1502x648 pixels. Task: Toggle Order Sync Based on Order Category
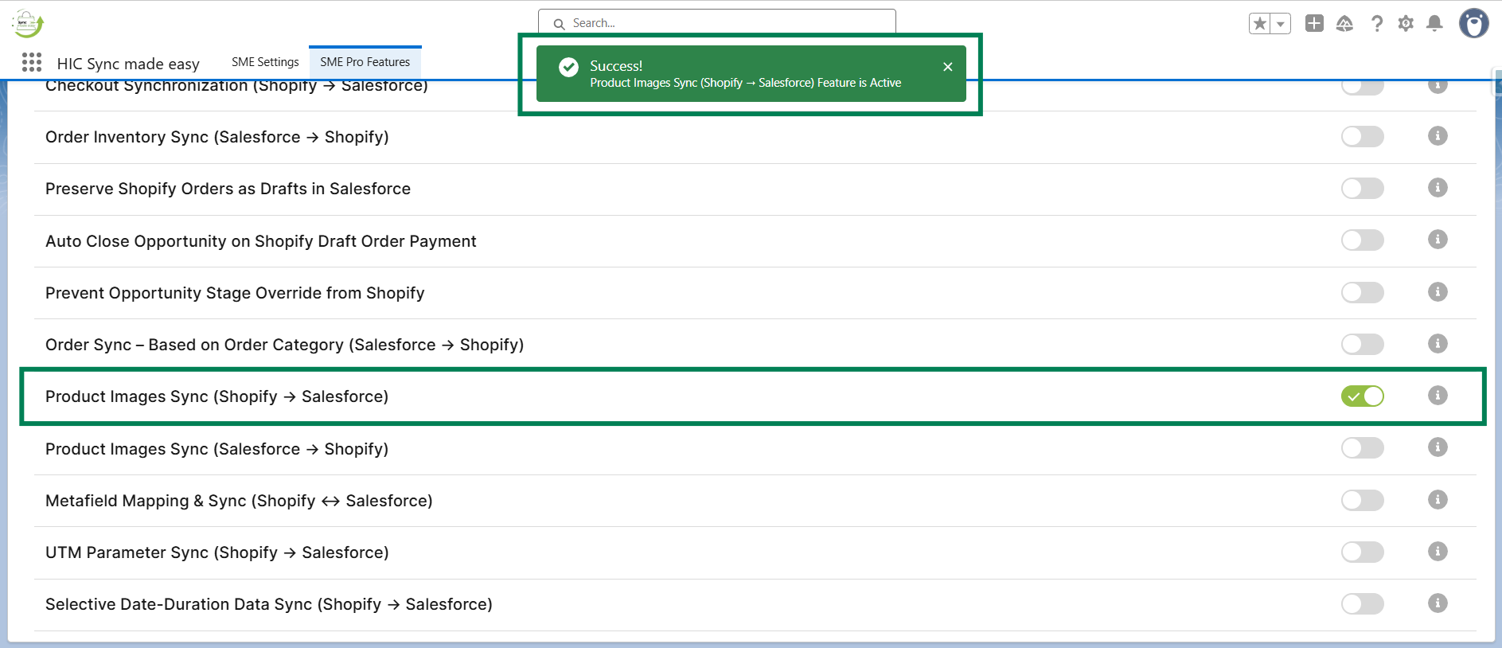coord(1362,344)
